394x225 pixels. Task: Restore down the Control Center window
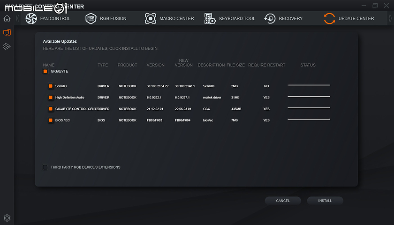(375, 6)
